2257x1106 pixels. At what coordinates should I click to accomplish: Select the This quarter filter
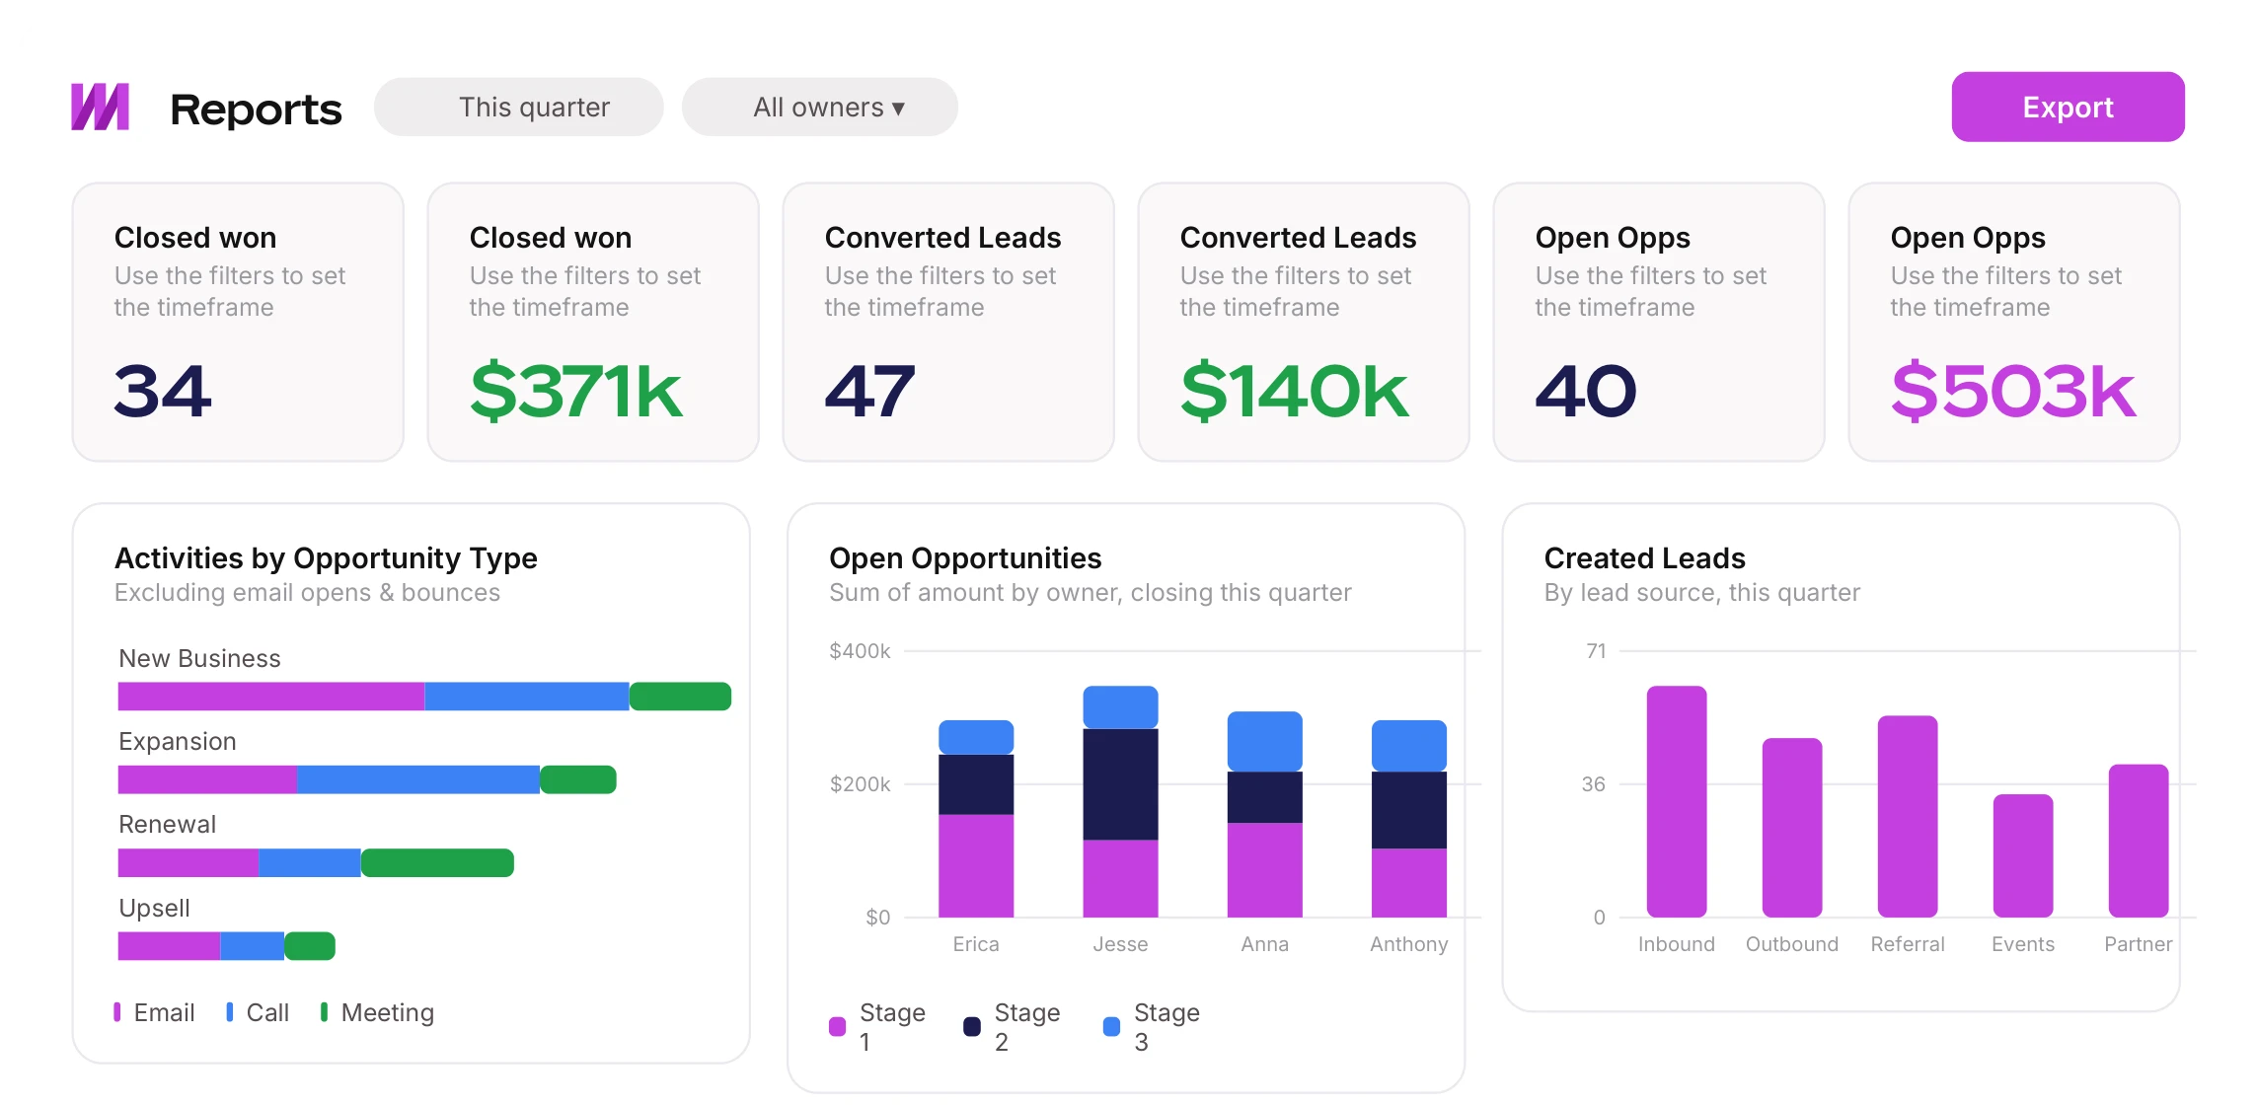coord(519,107)
